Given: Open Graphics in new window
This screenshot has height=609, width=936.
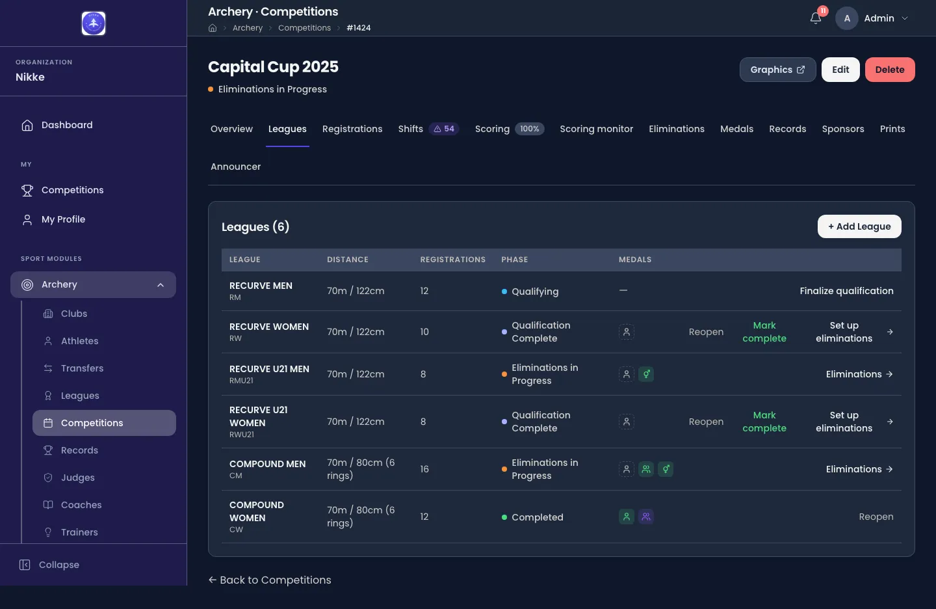Looking at the screenshot, I should (777, 70).
